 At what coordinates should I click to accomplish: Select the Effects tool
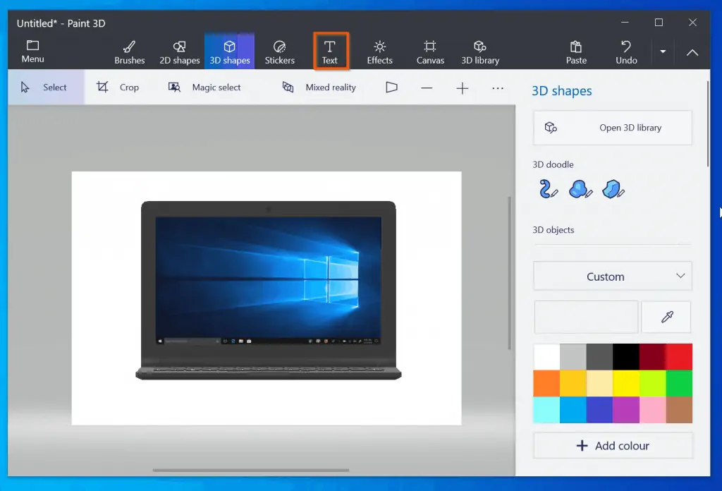[379, 49]
